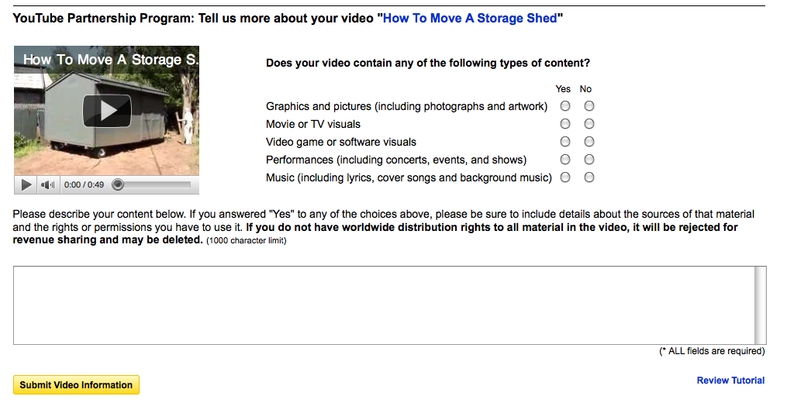This screenshot has width=787, height=410.
Task: Open the "How To Move A Storage Shed" title link
Action: 470,18
